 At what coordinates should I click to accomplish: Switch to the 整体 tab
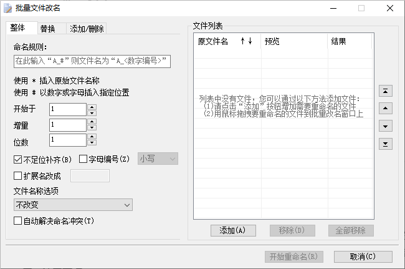coord(22,27)
